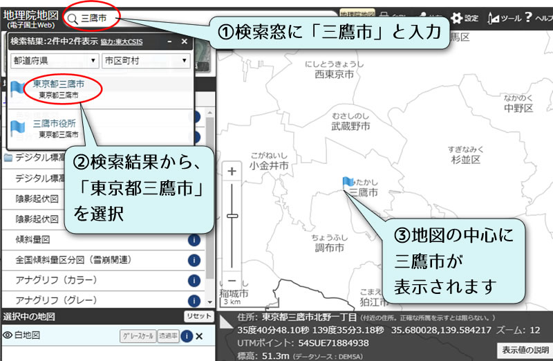Show info for 全国傾斜量区分図(雪崩関連)

(x=194, y=261)
